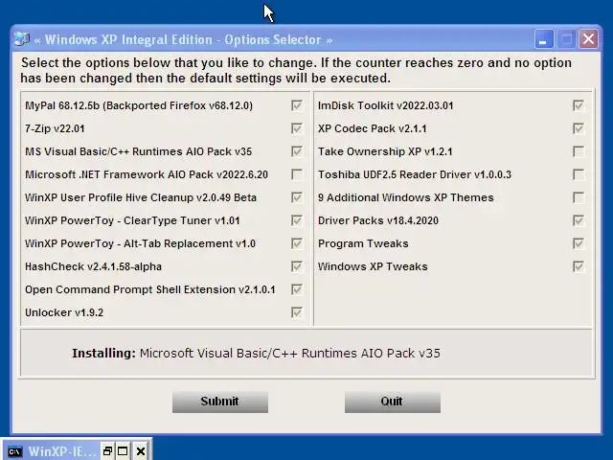Click 'Program Tweaks' label
Screen dimensions: 613x460
363,243
